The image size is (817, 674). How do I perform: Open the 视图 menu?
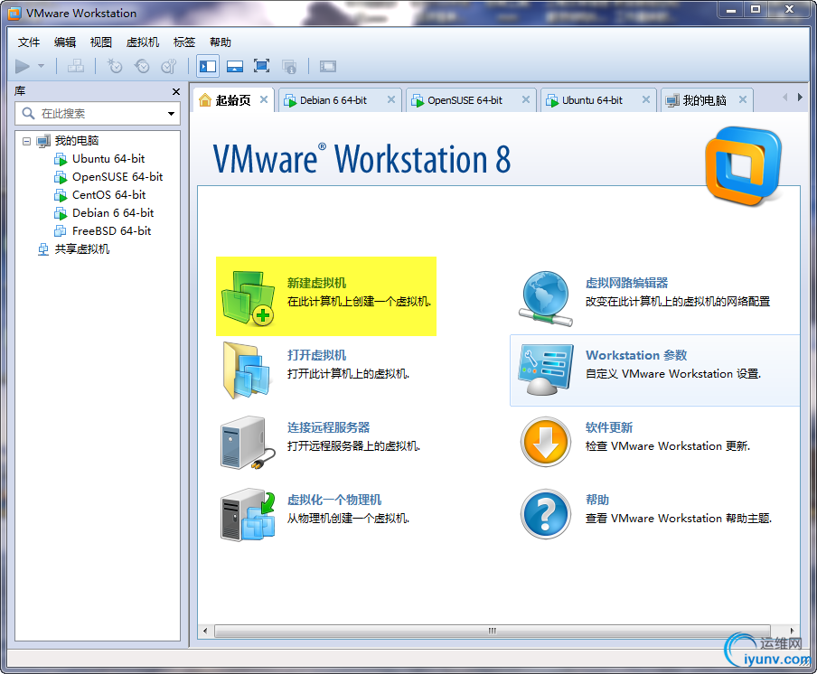[101, 42]
